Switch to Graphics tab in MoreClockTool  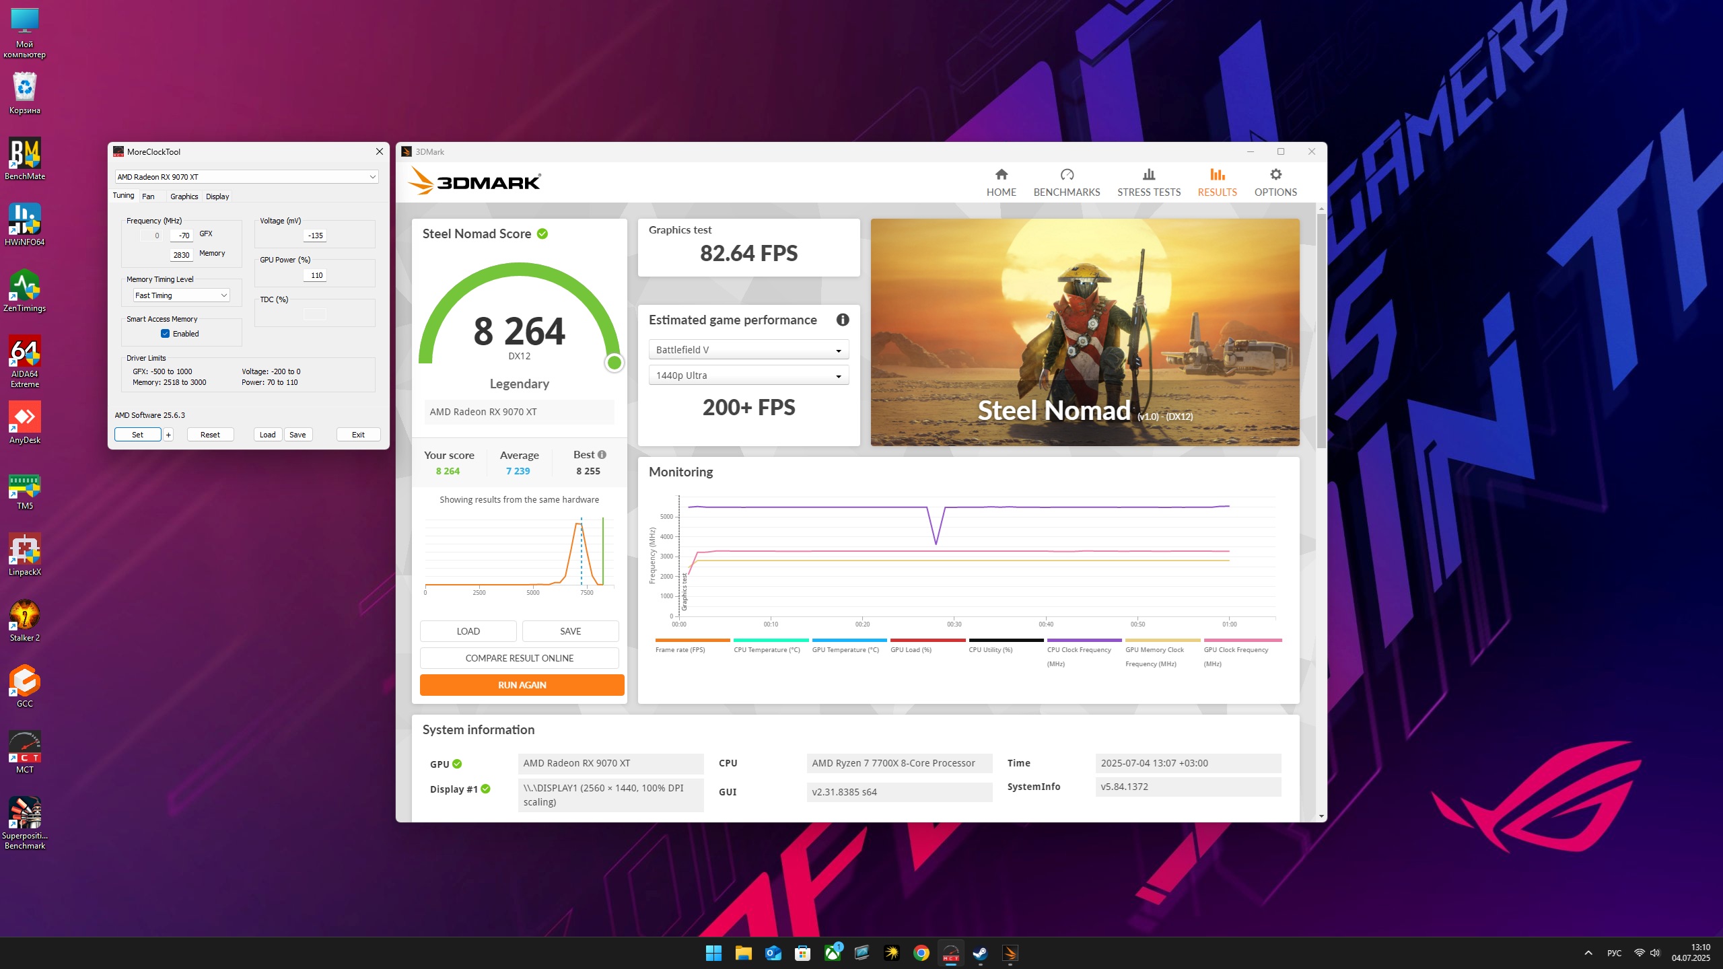(184, 196)
